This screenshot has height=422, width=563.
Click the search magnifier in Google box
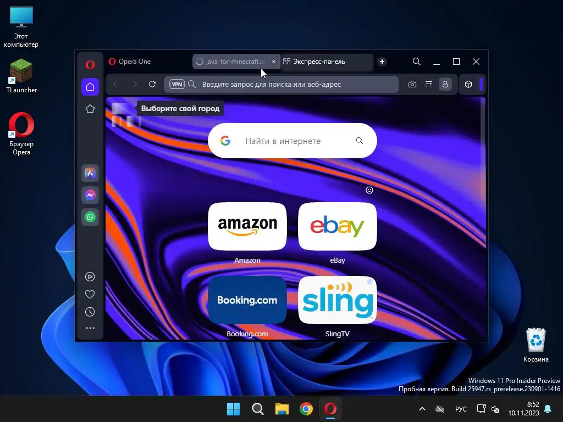pos(360,141)
